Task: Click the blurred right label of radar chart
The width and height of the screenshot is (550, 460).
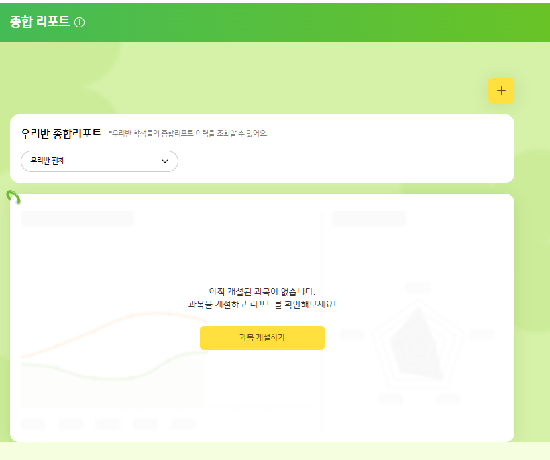Action: [x=481, y=334]
